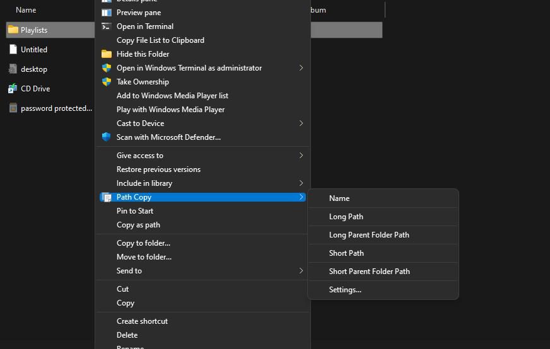
Task: Choose Pin to Start
Action: pos(202,211)
